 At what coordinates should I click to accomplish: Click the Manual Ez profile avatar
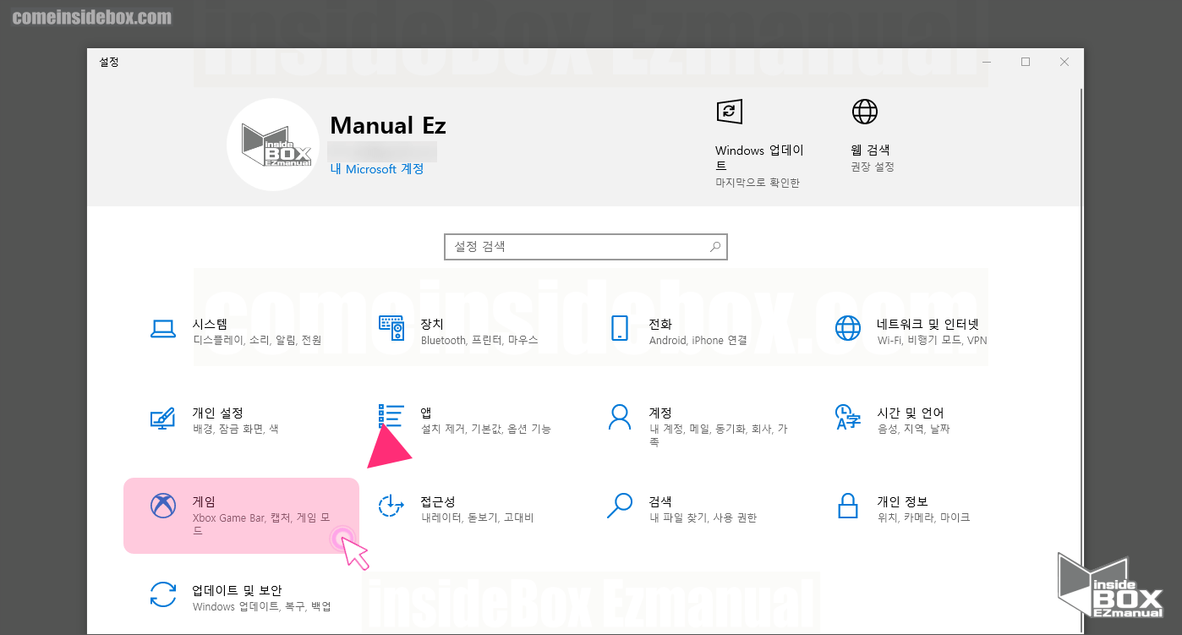point(273,145)
